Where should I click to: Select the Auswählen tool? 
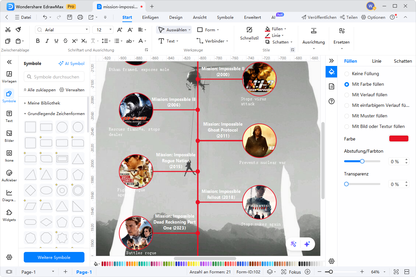tap(174, 29)
